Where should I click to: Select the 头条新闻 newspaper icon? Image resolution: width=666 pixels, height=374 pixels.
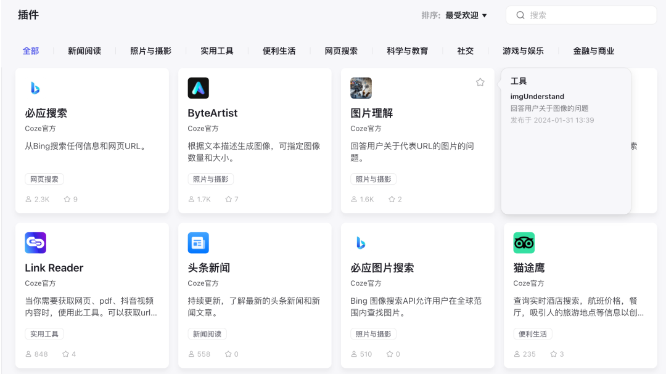(198, 243)
